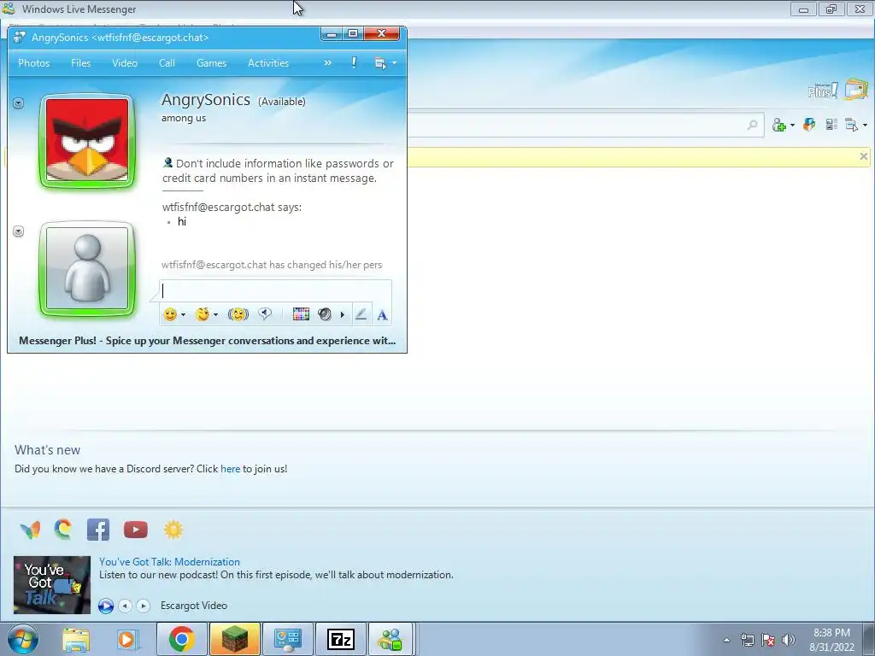Open You've Got Talk: Modernization link
Image resolution: width=875 pixels, height=656 pixels.
pyautogui.click(x=170, y=562)
